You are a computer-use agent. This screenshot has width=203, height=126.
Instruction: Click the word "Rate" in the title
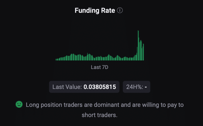(x=108, y=11)
